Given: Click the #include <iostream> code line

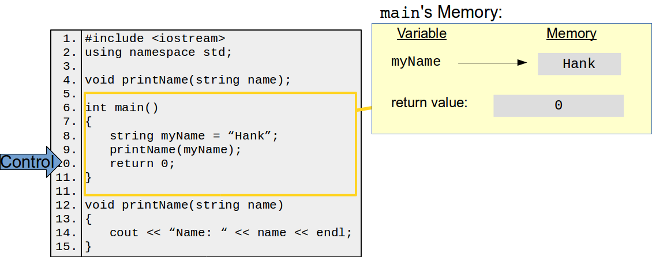Looking at the screenshot, I should coord(155,39).
